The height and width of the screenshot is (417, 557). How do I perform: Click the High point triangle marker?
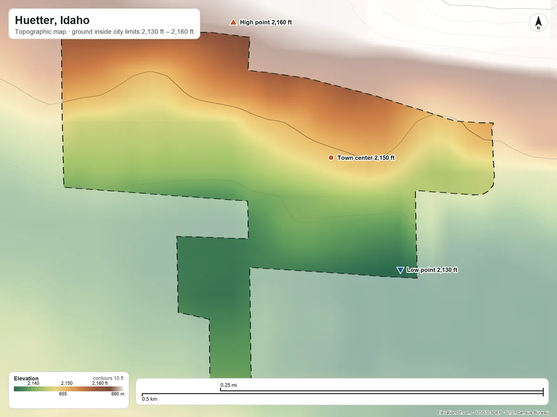click(233, 22)
